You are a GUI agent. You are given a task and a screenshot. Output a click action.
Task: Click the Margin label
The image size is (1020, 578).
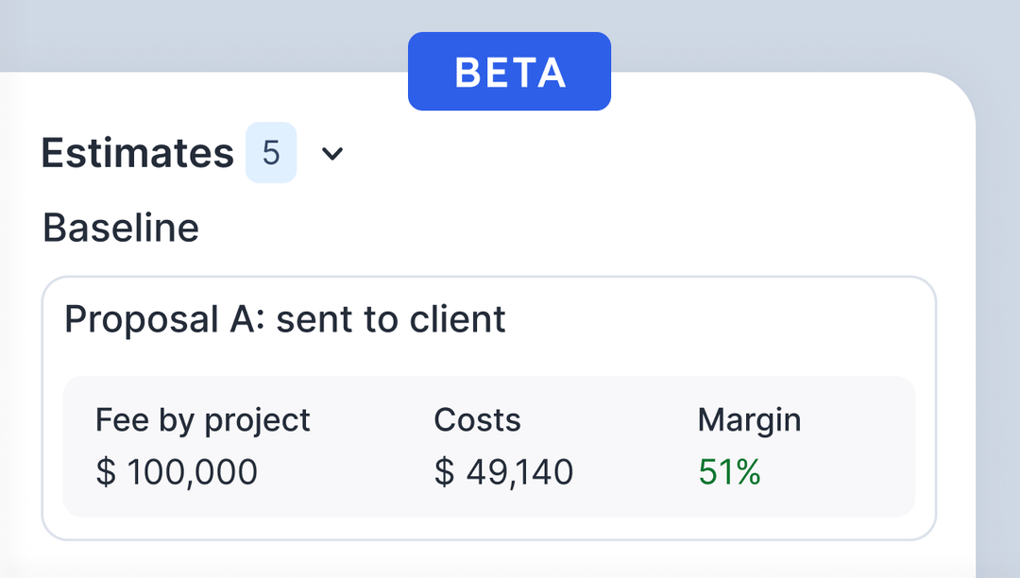[749, 420]
